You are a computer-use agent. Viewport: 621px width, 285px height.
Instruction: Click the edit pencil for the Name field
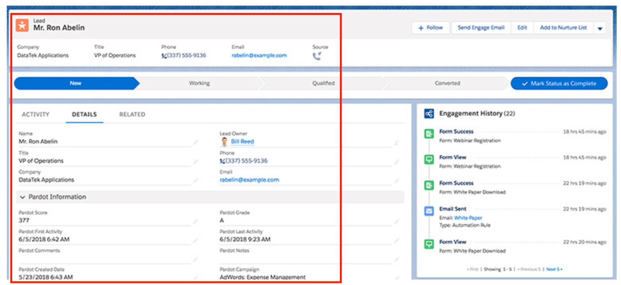(196, 142)
